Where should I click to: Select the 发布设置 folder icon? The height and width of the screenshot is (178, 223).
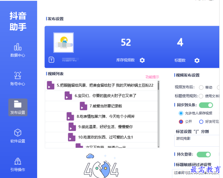[x=18, y=104]
